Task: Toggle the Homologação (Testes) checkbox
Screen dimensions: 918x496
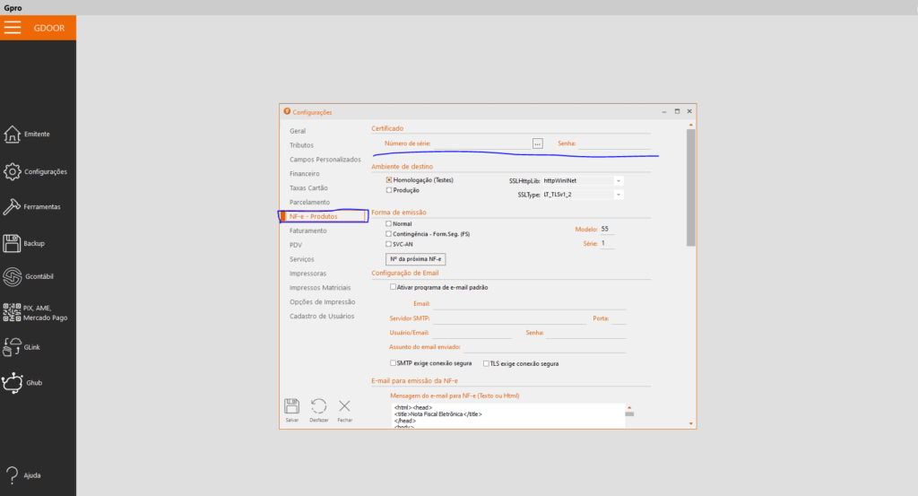Action: pyautogui.click(x=388, y=180)
